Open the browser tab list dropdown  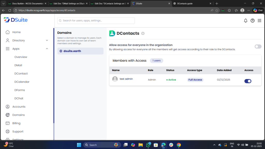pos(4,3)
